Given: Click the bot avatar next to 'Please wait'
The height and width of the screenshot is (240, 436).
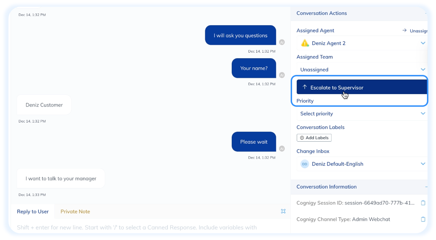Looking at the screenshot, I should [282, 149].
